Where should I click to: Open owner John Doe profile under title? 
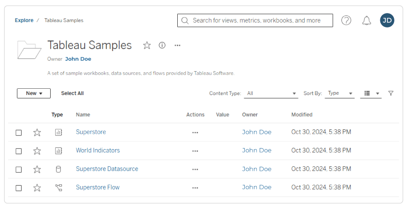point(78,59)
